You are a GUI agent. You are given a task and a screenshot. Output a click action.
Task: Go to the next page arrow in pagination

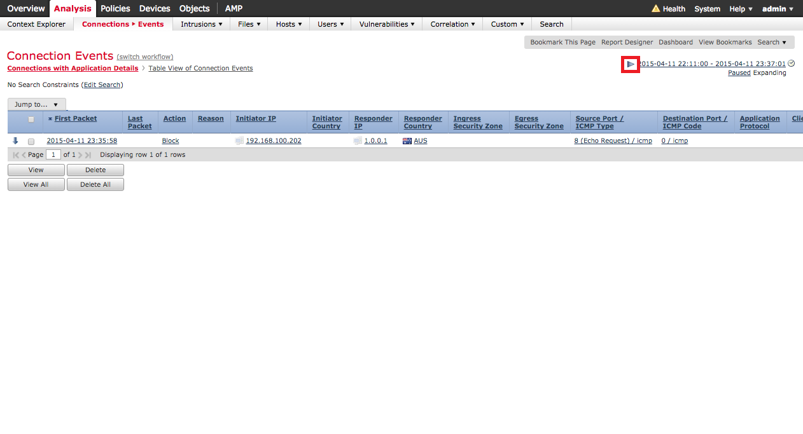pyautogui.click(x=80, y=155)
